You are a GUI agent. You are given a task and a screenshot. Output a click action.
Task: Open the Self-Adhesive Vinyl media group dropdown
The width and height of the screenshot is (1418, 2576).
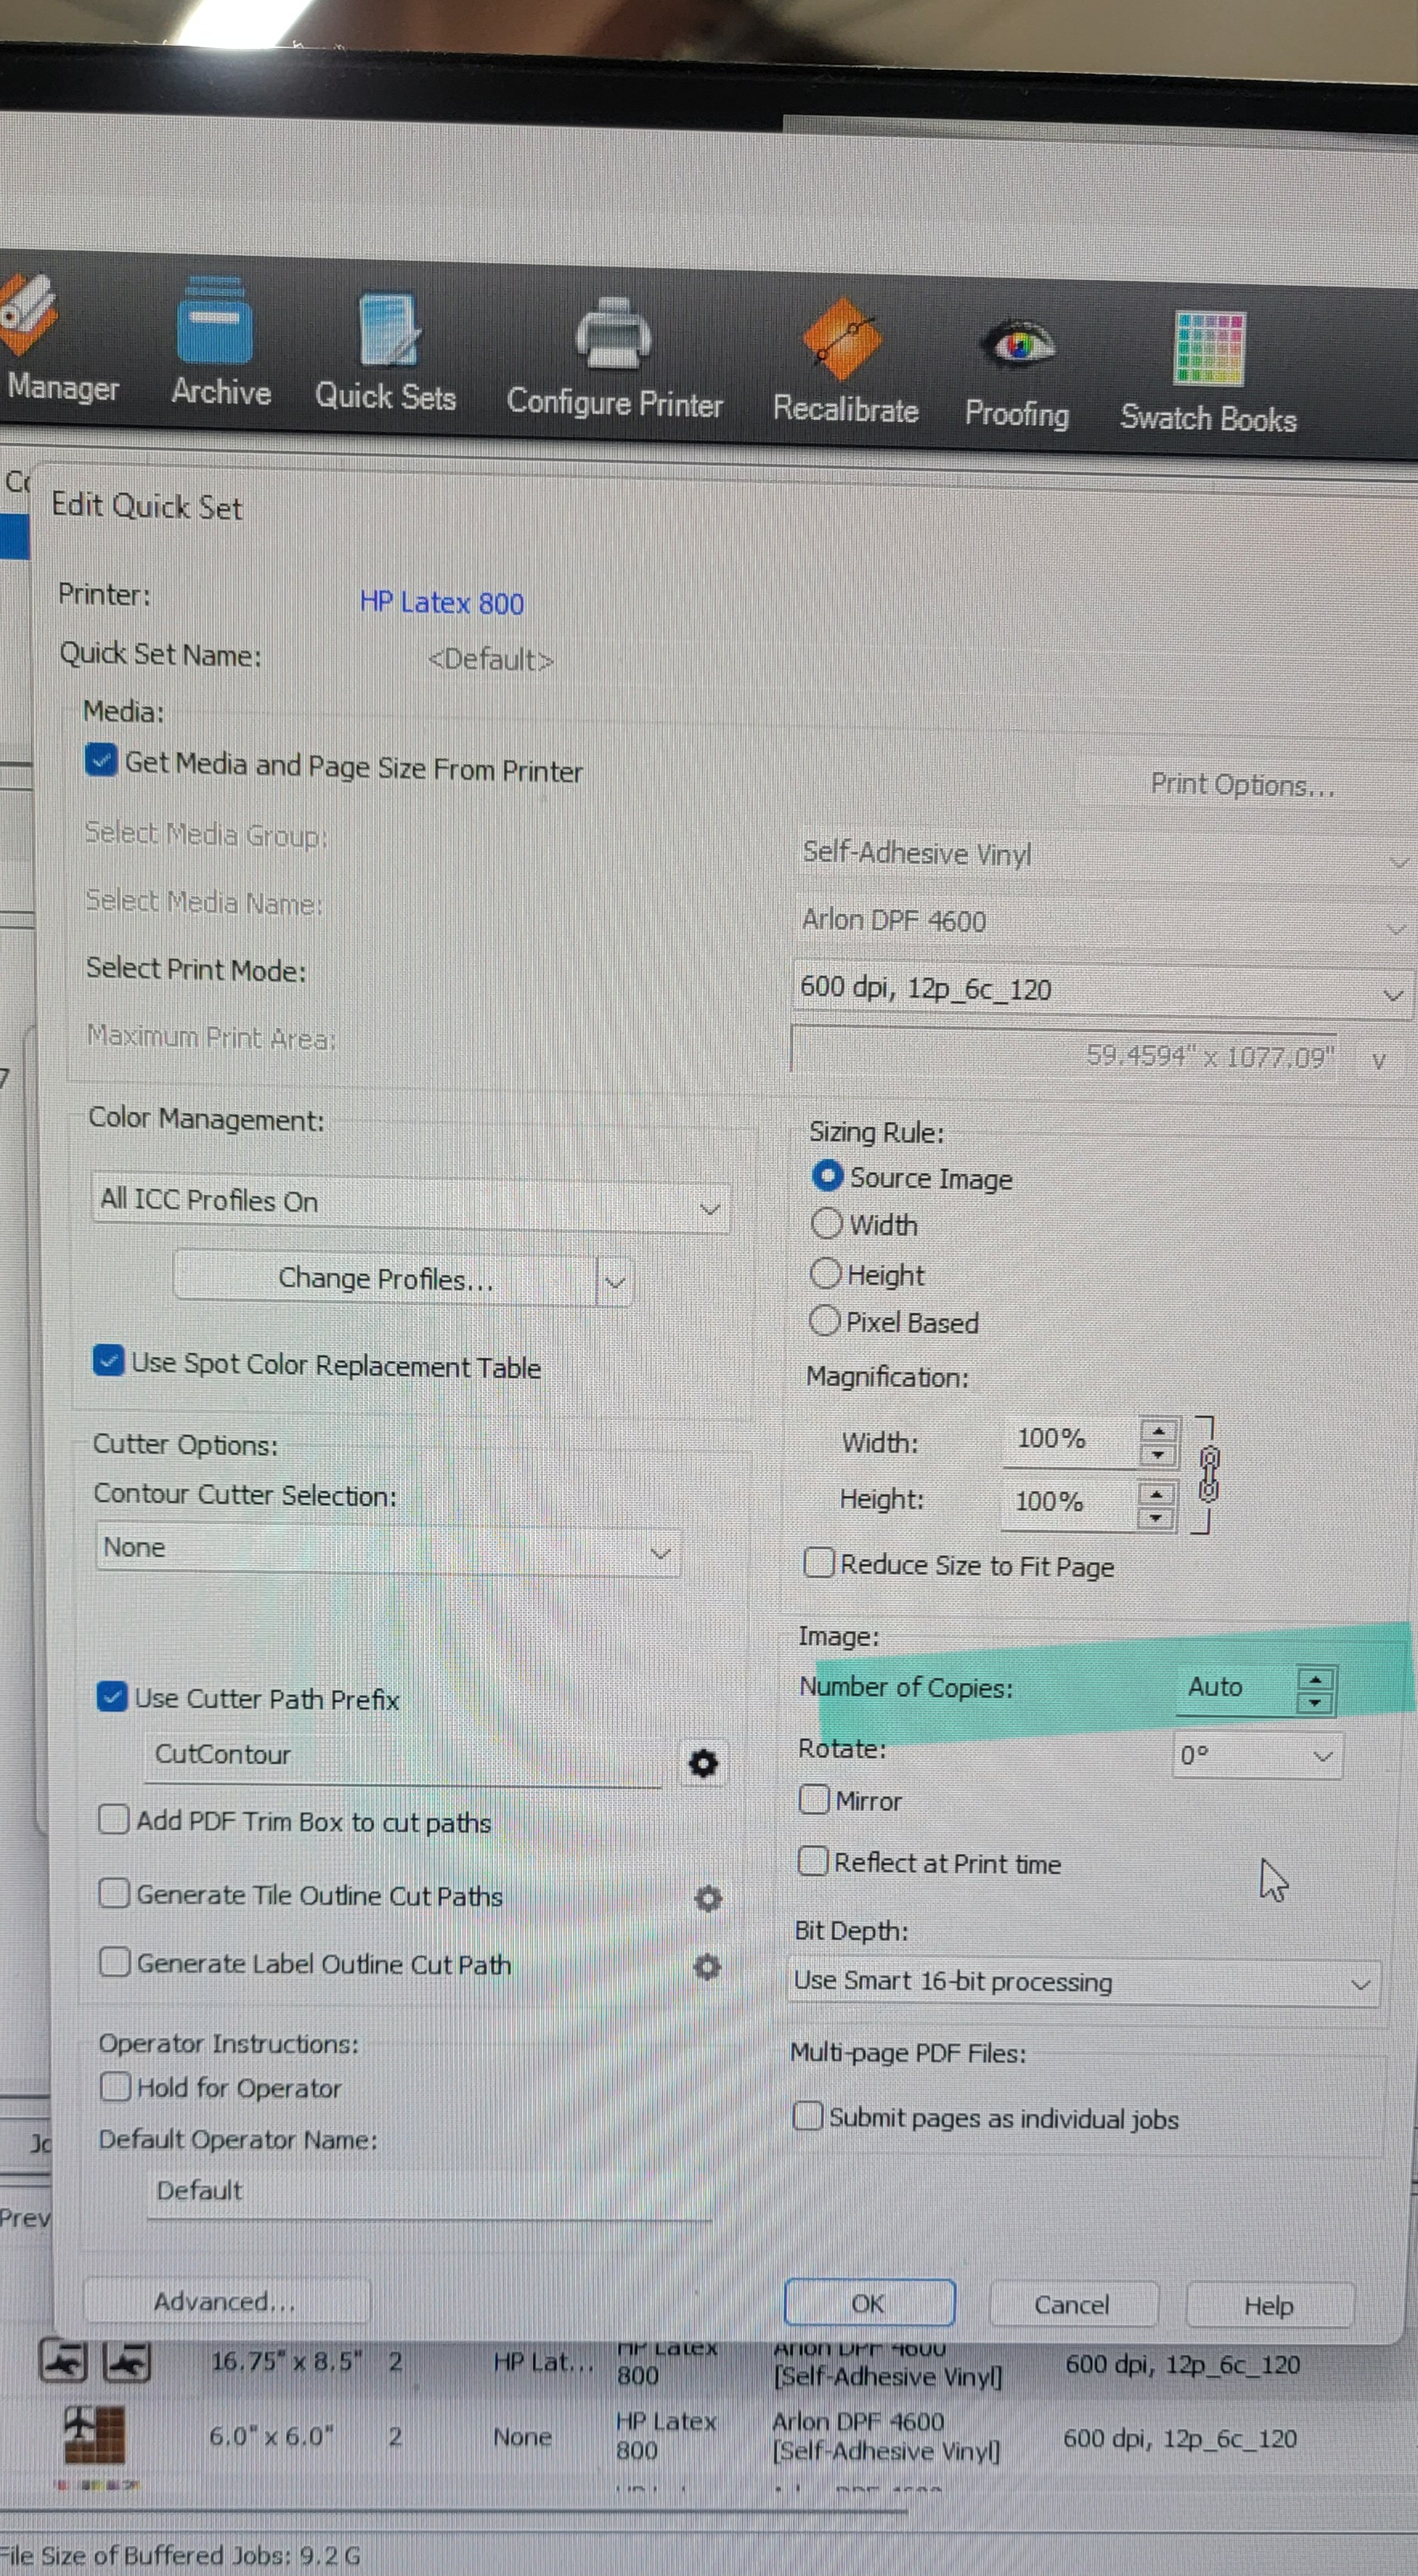(x=1105, y=856)
